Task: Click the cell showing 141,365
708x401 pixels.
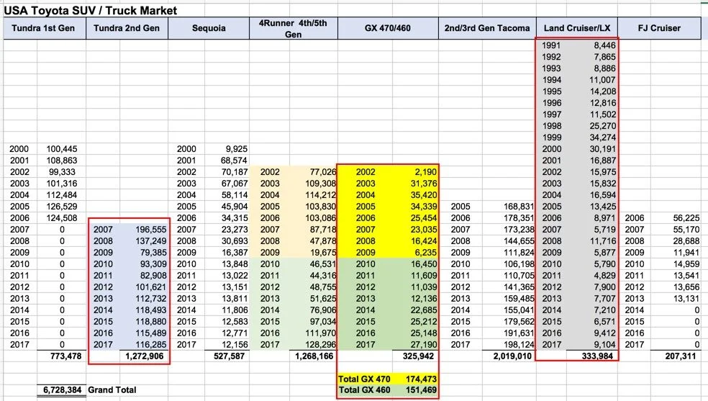Action: [x=519, y=287]
